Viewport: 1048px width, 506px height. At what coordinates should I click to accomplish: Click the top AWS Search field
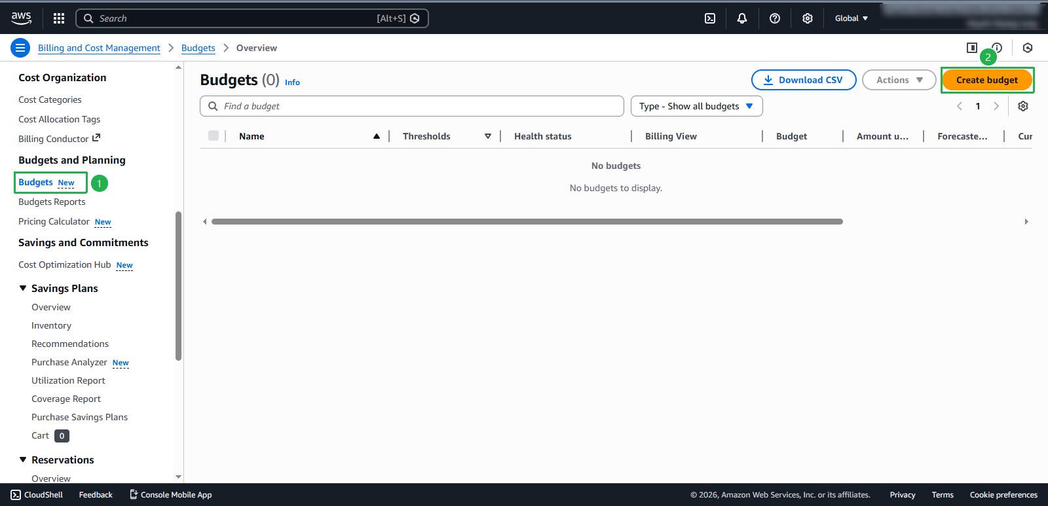point(252,18)
